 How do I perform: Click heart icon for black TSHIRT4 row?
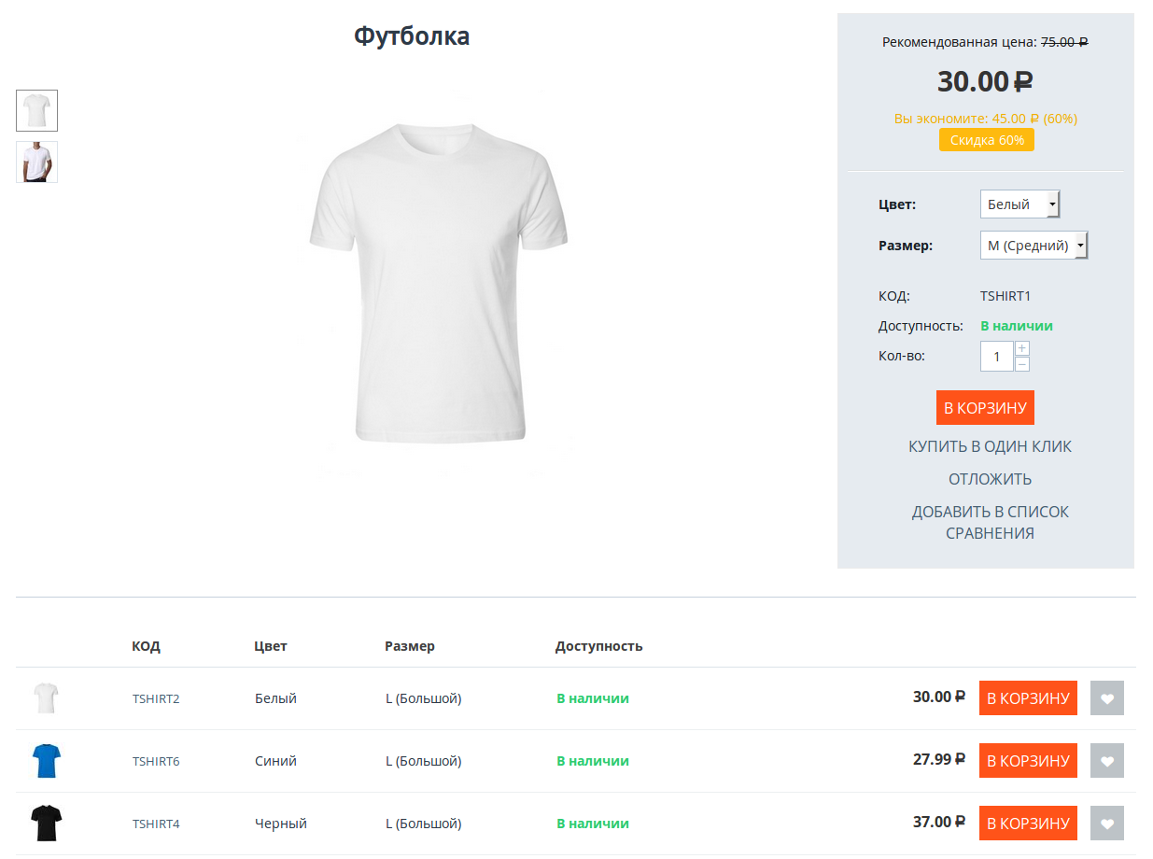pyautogui.click(x=1106, y=824)
